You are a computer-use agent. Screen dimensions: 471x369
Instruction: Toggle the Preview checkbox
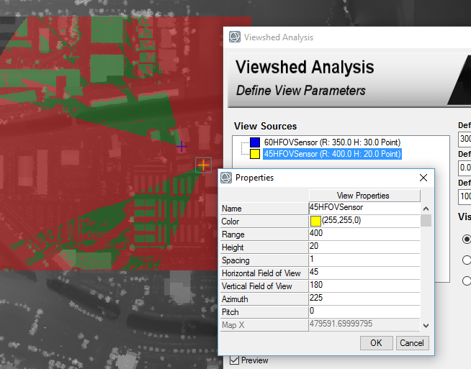[235, 360]
